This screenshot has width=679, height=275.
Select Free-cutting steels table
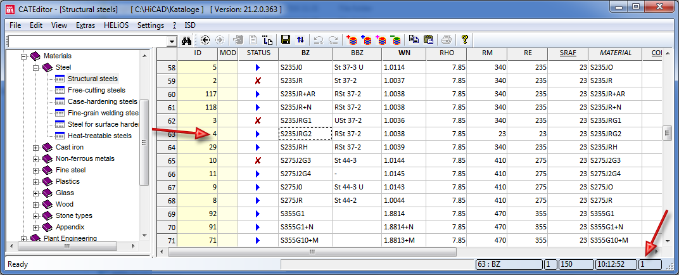(96, 90)
